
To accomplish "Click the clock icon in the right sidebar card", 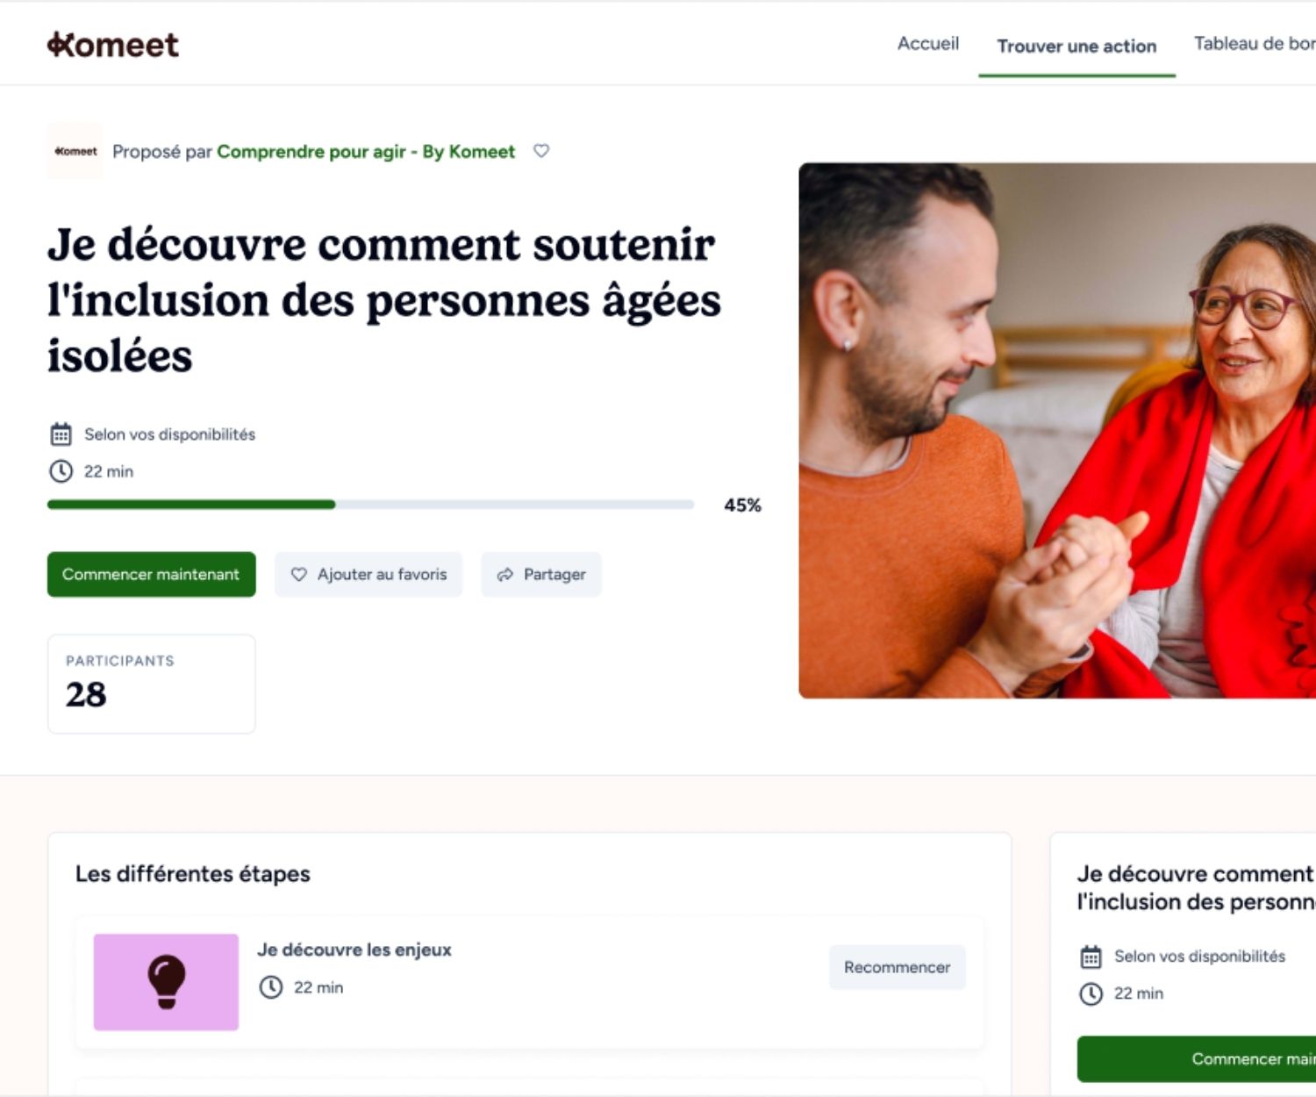I will 1091,993.
